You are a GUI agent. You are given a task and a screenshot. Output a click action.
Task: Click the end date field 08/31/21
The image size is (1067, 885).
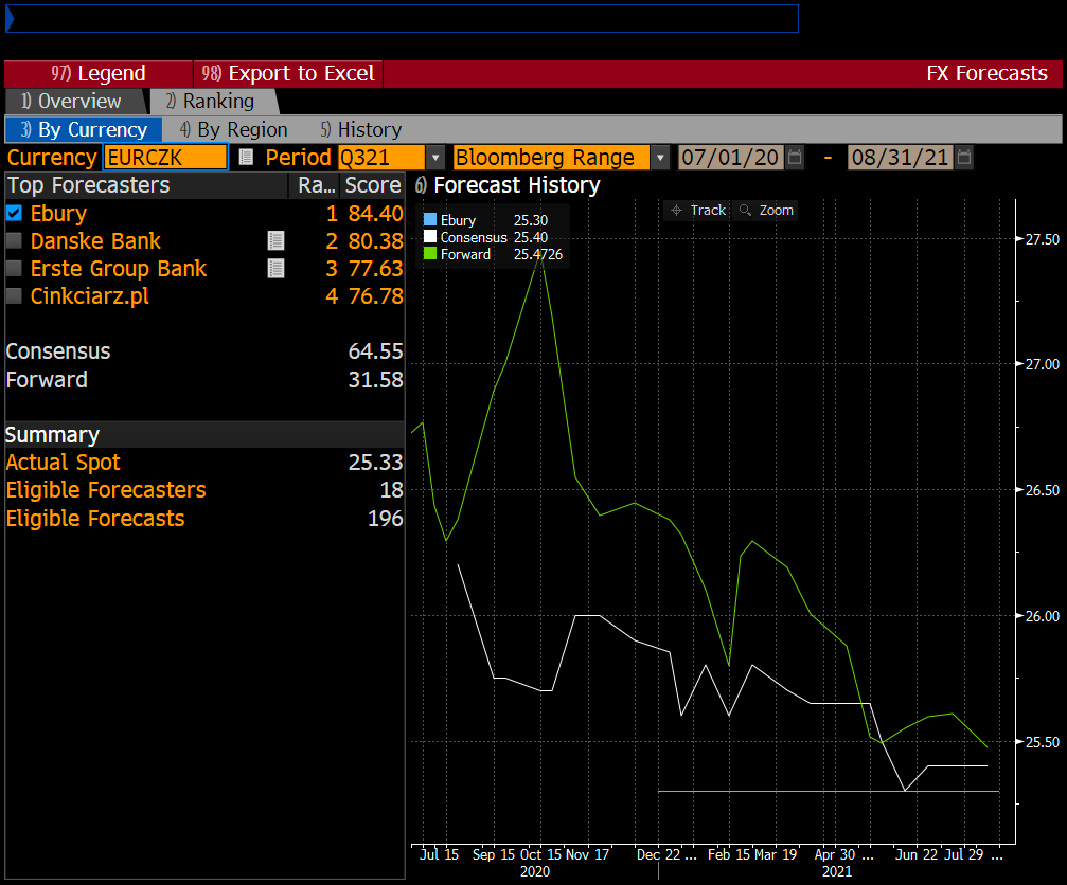click(900, 158)
